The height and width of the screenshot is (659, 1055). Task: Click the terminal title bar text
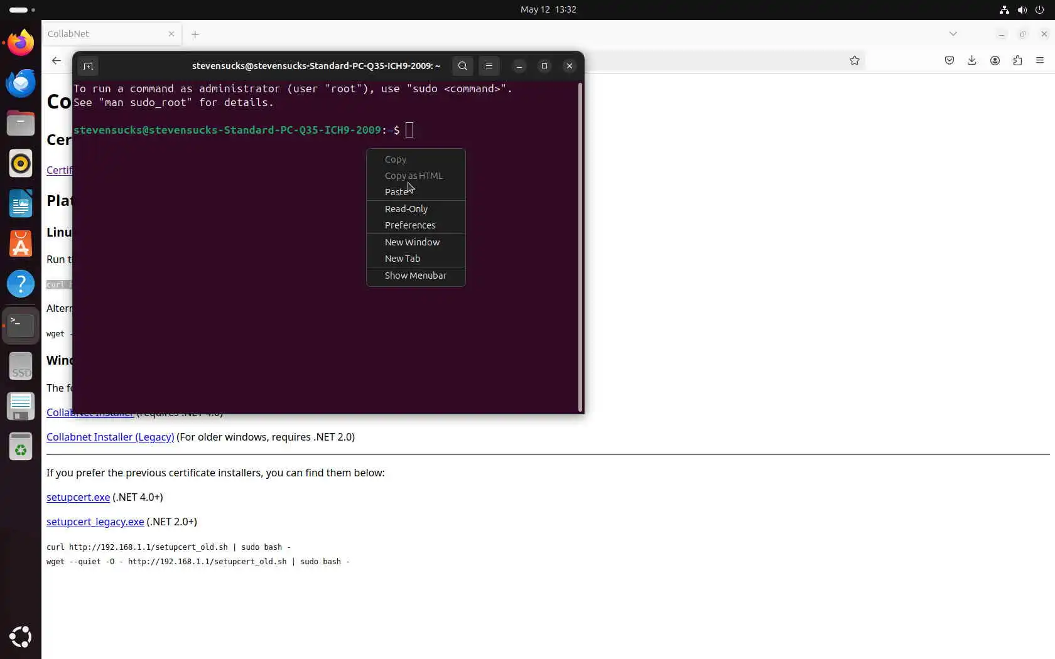click(316, 66)
